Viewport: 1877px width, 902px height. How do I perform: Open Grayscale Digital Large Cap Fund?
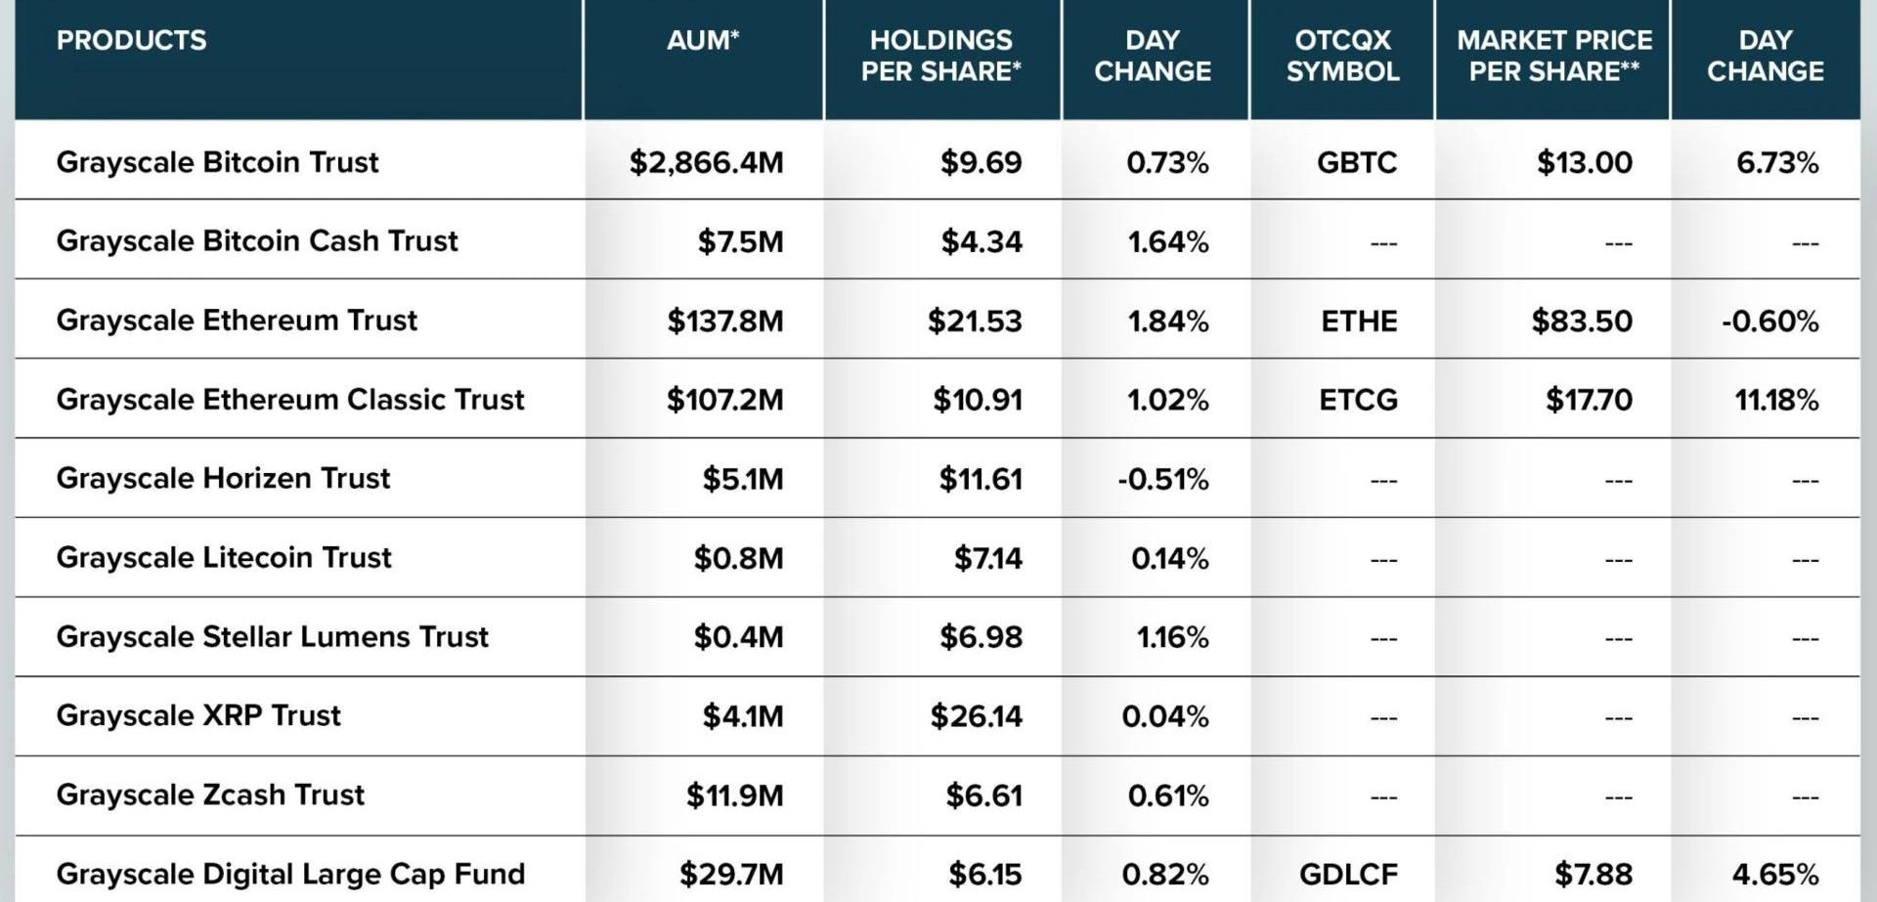click(290, 874)
